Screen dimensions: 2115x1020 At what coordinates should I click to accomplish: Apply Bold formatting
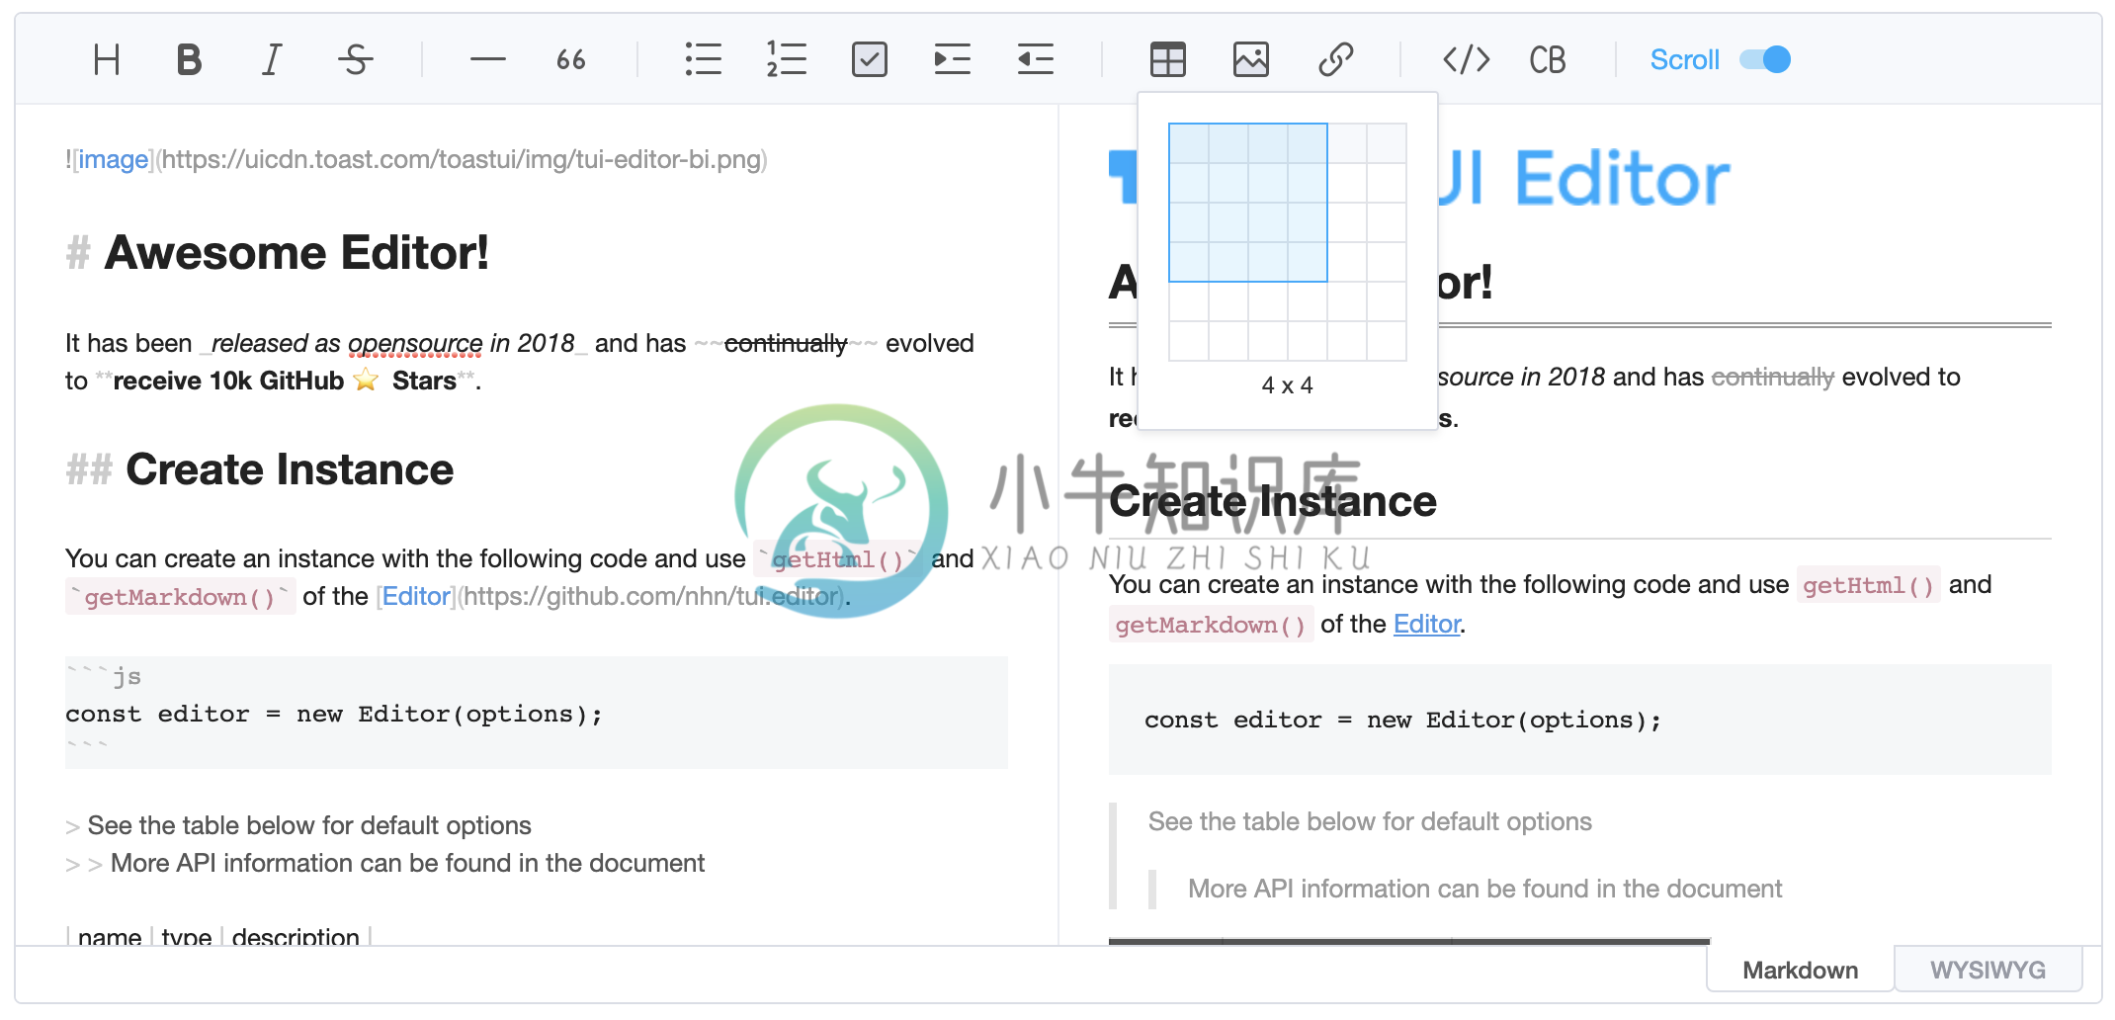(189, 60)
